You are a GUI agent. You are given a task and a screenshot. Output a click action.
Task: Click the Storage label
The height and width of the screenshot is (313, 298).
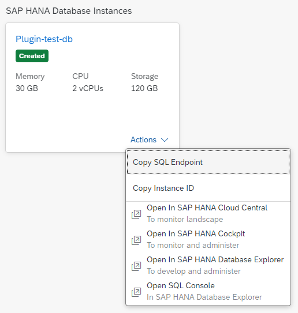click(144, 77)
